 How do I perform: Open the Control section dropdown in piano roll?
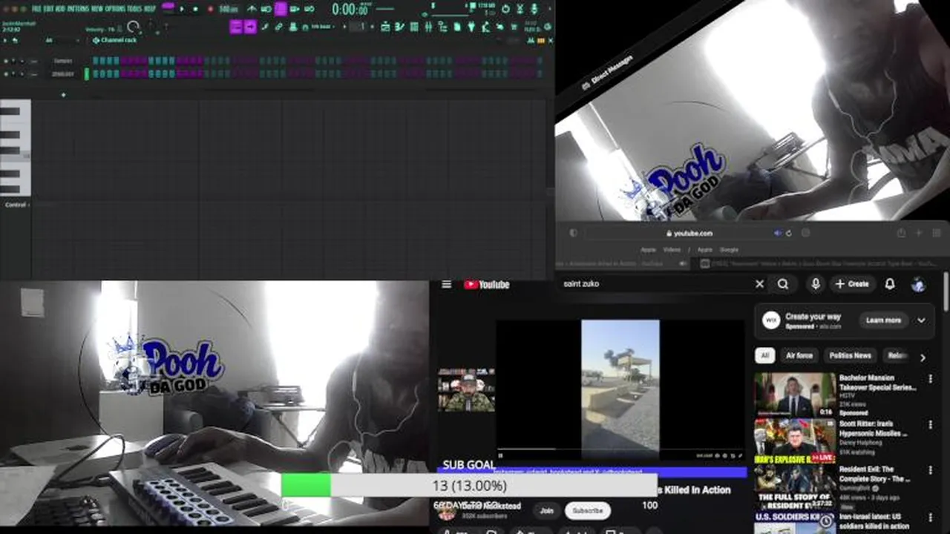click(x=16, y=205)
